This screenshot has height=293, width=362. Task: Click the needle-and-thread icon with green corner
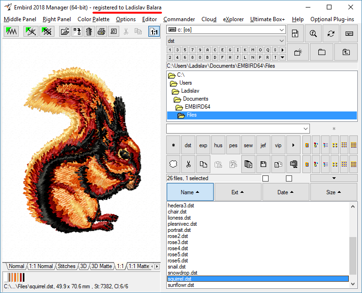(x=31, y=31)
